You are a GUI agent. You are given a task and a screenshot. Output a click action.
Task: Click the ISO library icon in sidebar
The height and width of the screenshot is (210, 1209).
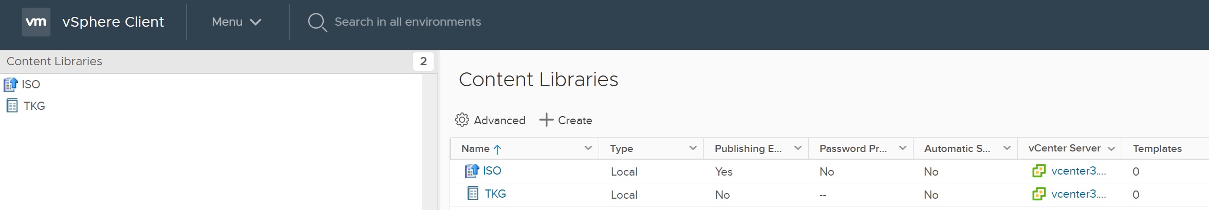tap(11, 84)
